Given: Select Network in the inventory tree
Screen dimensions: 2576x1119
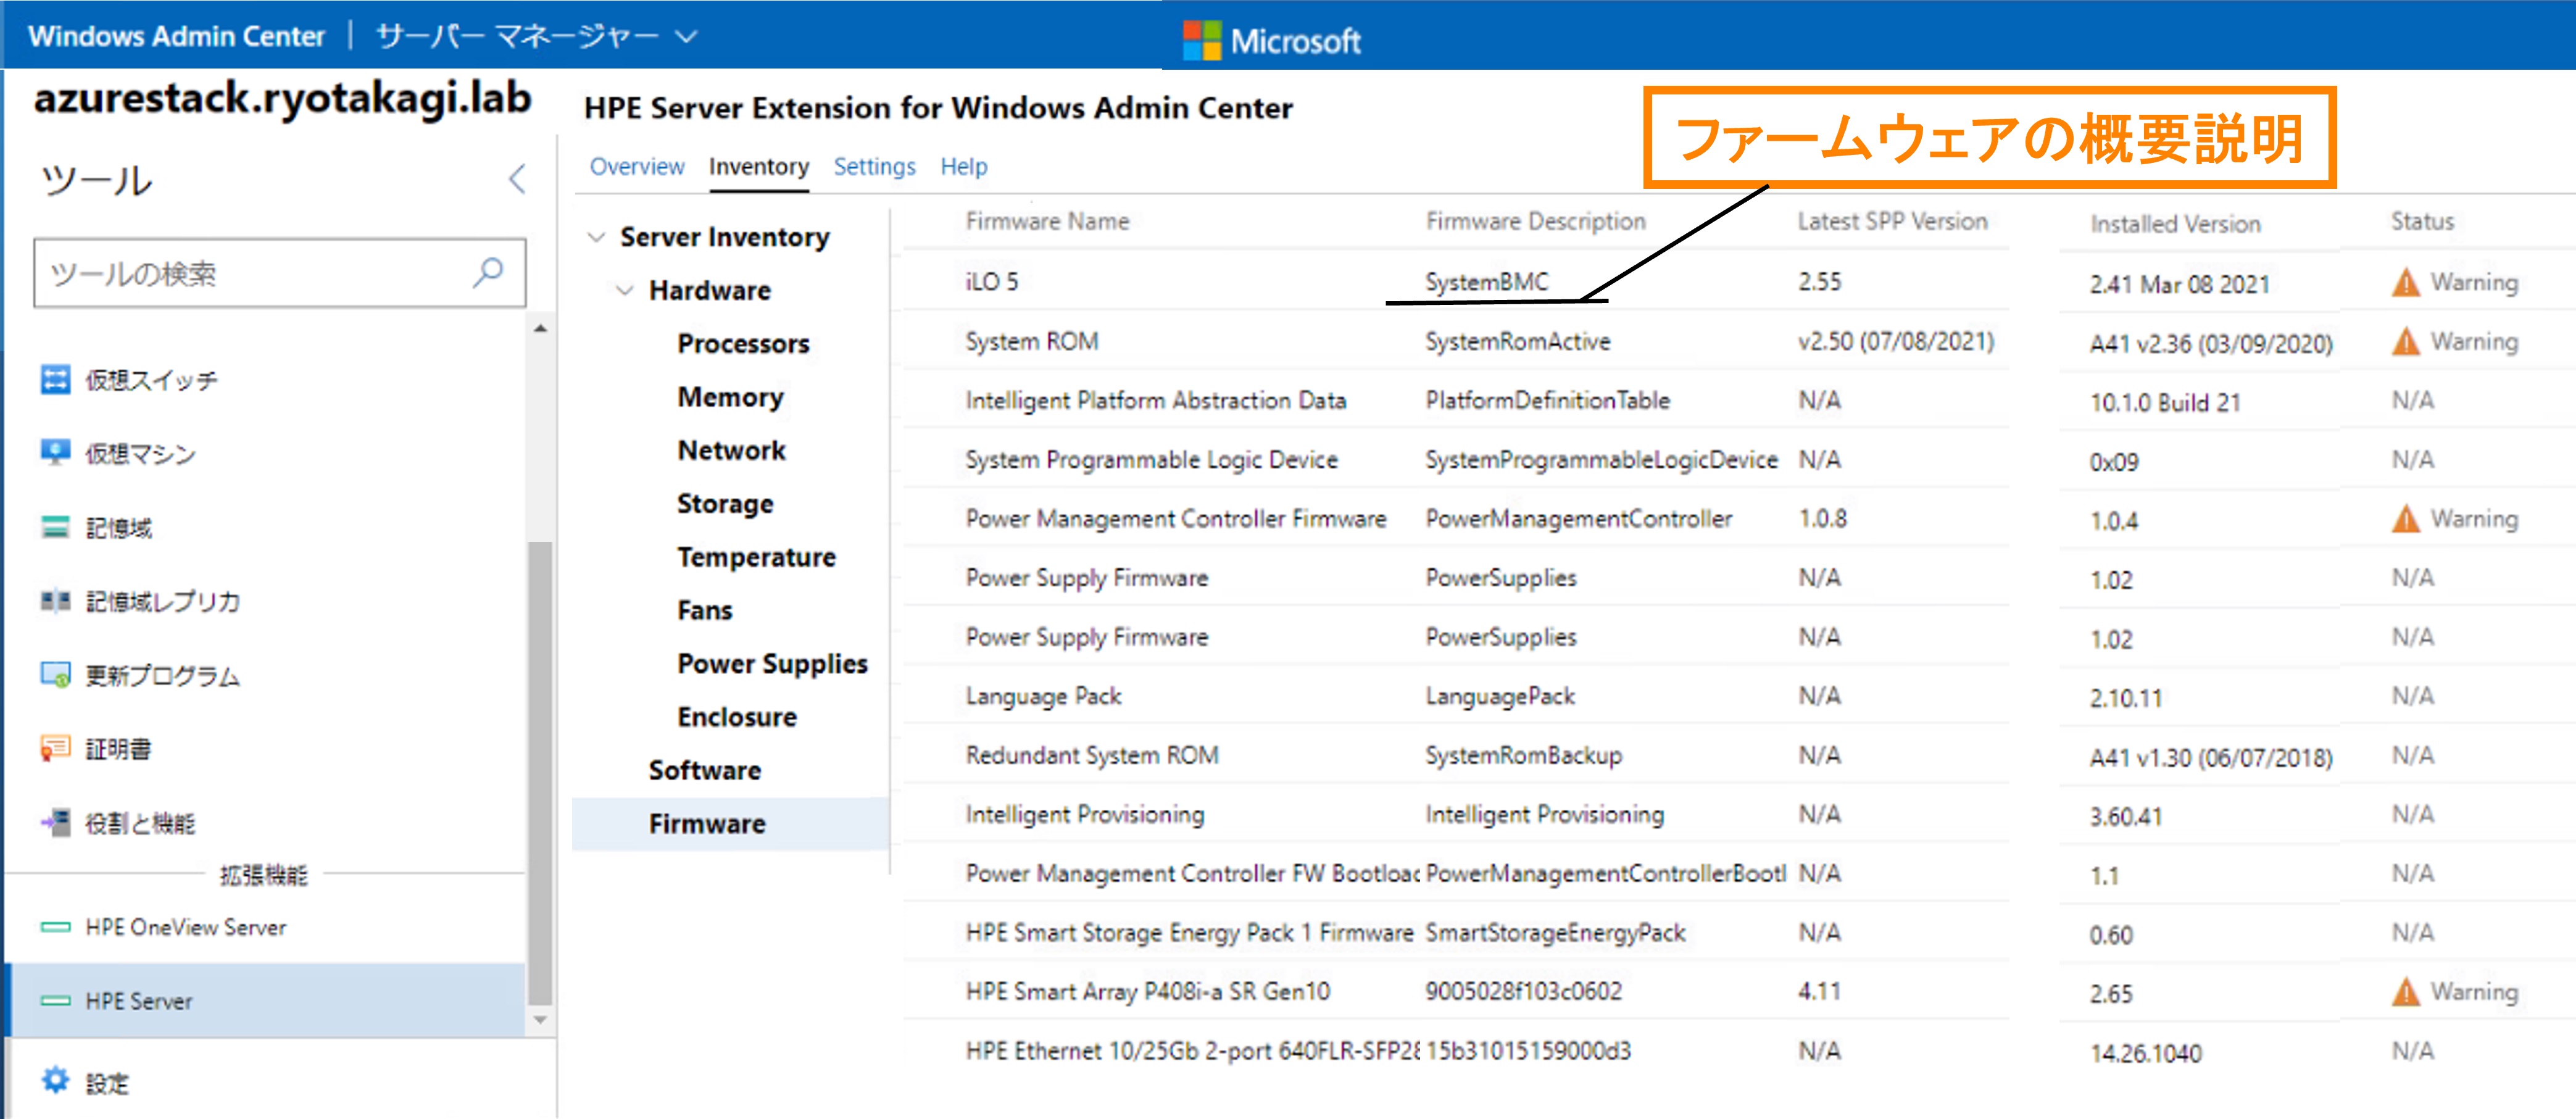Looking at the screenshot, I should [x=731, y=450].
